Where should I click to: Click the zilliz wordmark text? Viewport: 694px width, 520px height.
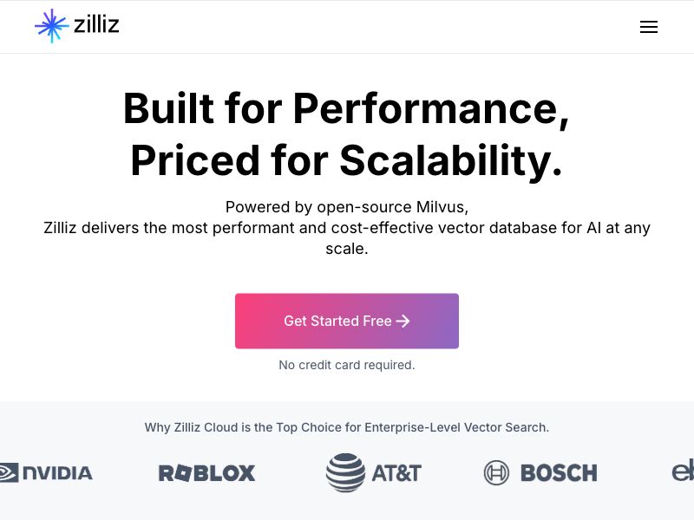96,25
